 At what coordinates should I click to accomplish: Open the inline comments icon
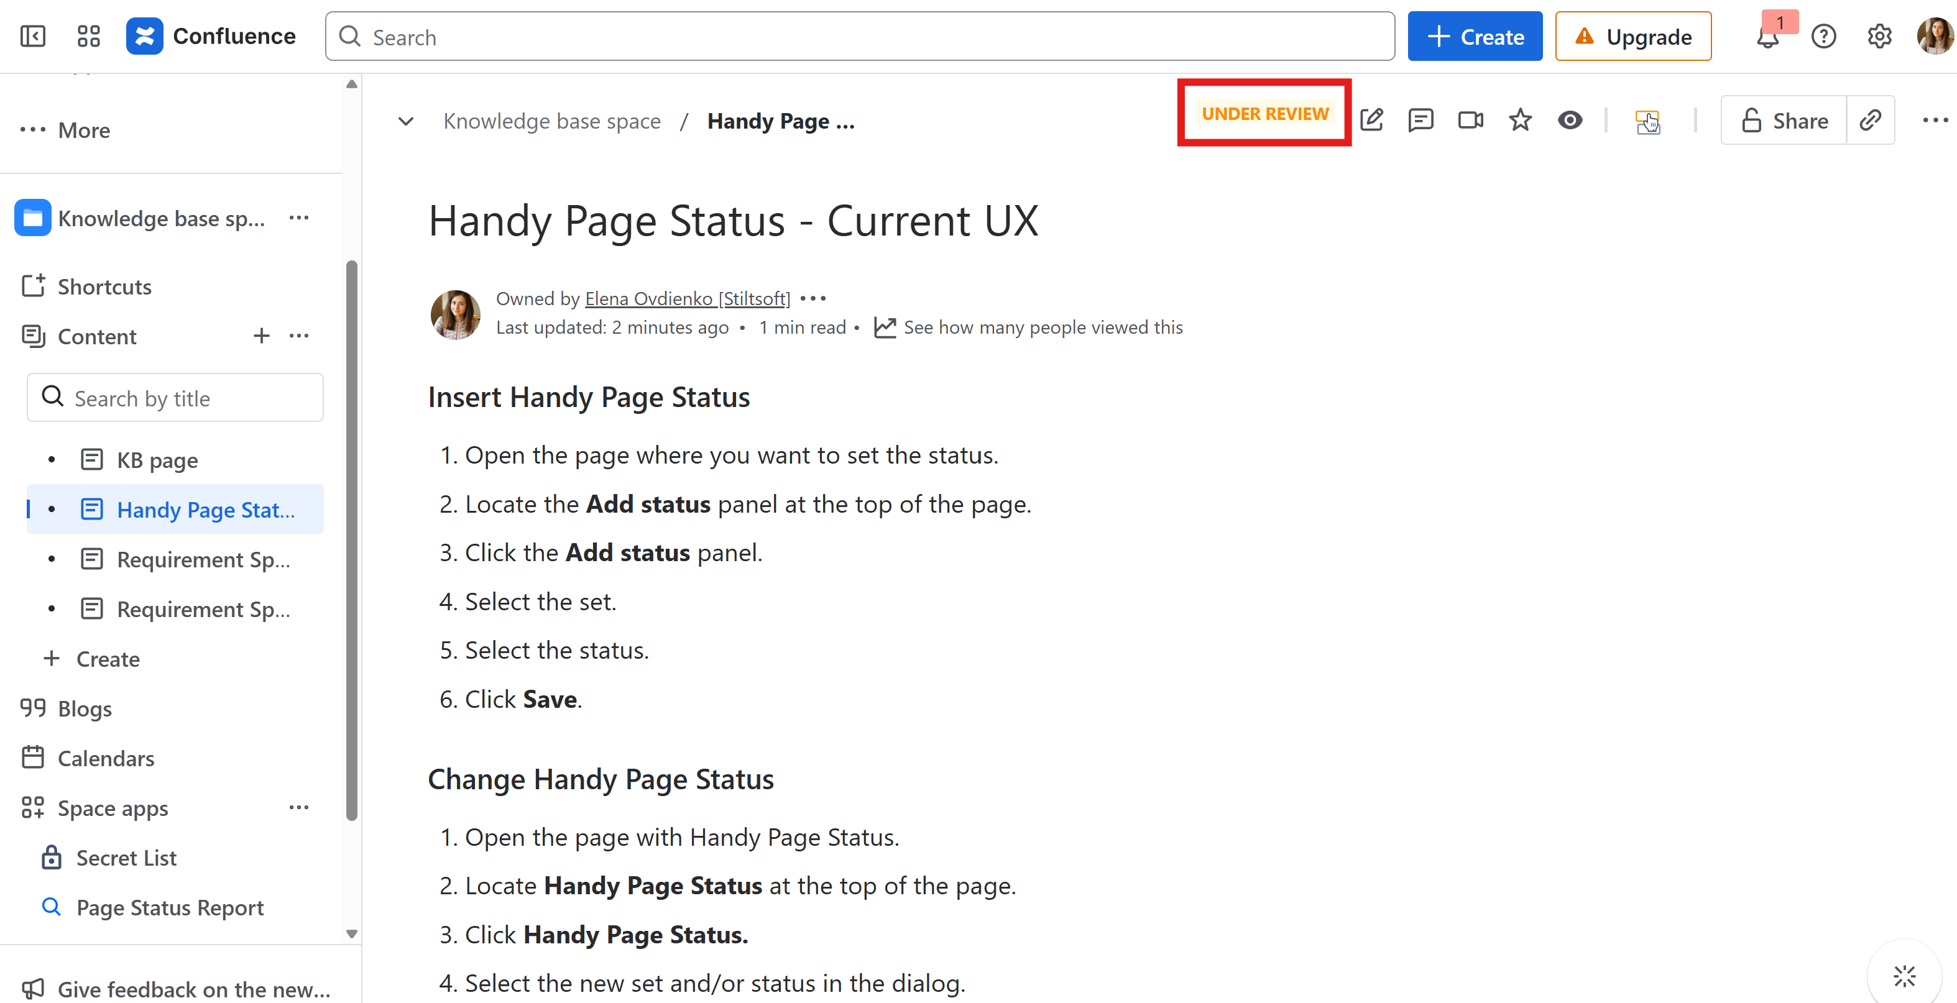1420,120
